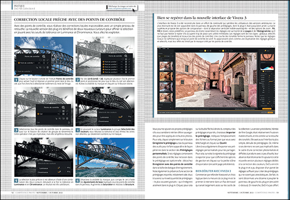Viewport: 290px width, 200px height.
Task: Select second orange-toned preset thumbnail in Viveza
Action: [166, 77]
